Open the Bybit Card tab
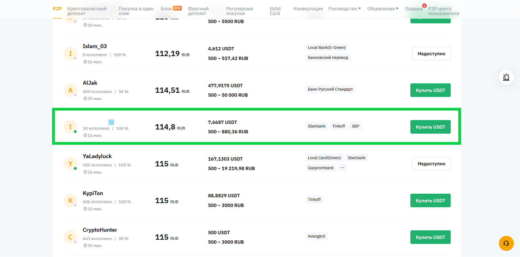Viewport: 520px width, 257px height. pyautogui.click(x=275, y=11)
